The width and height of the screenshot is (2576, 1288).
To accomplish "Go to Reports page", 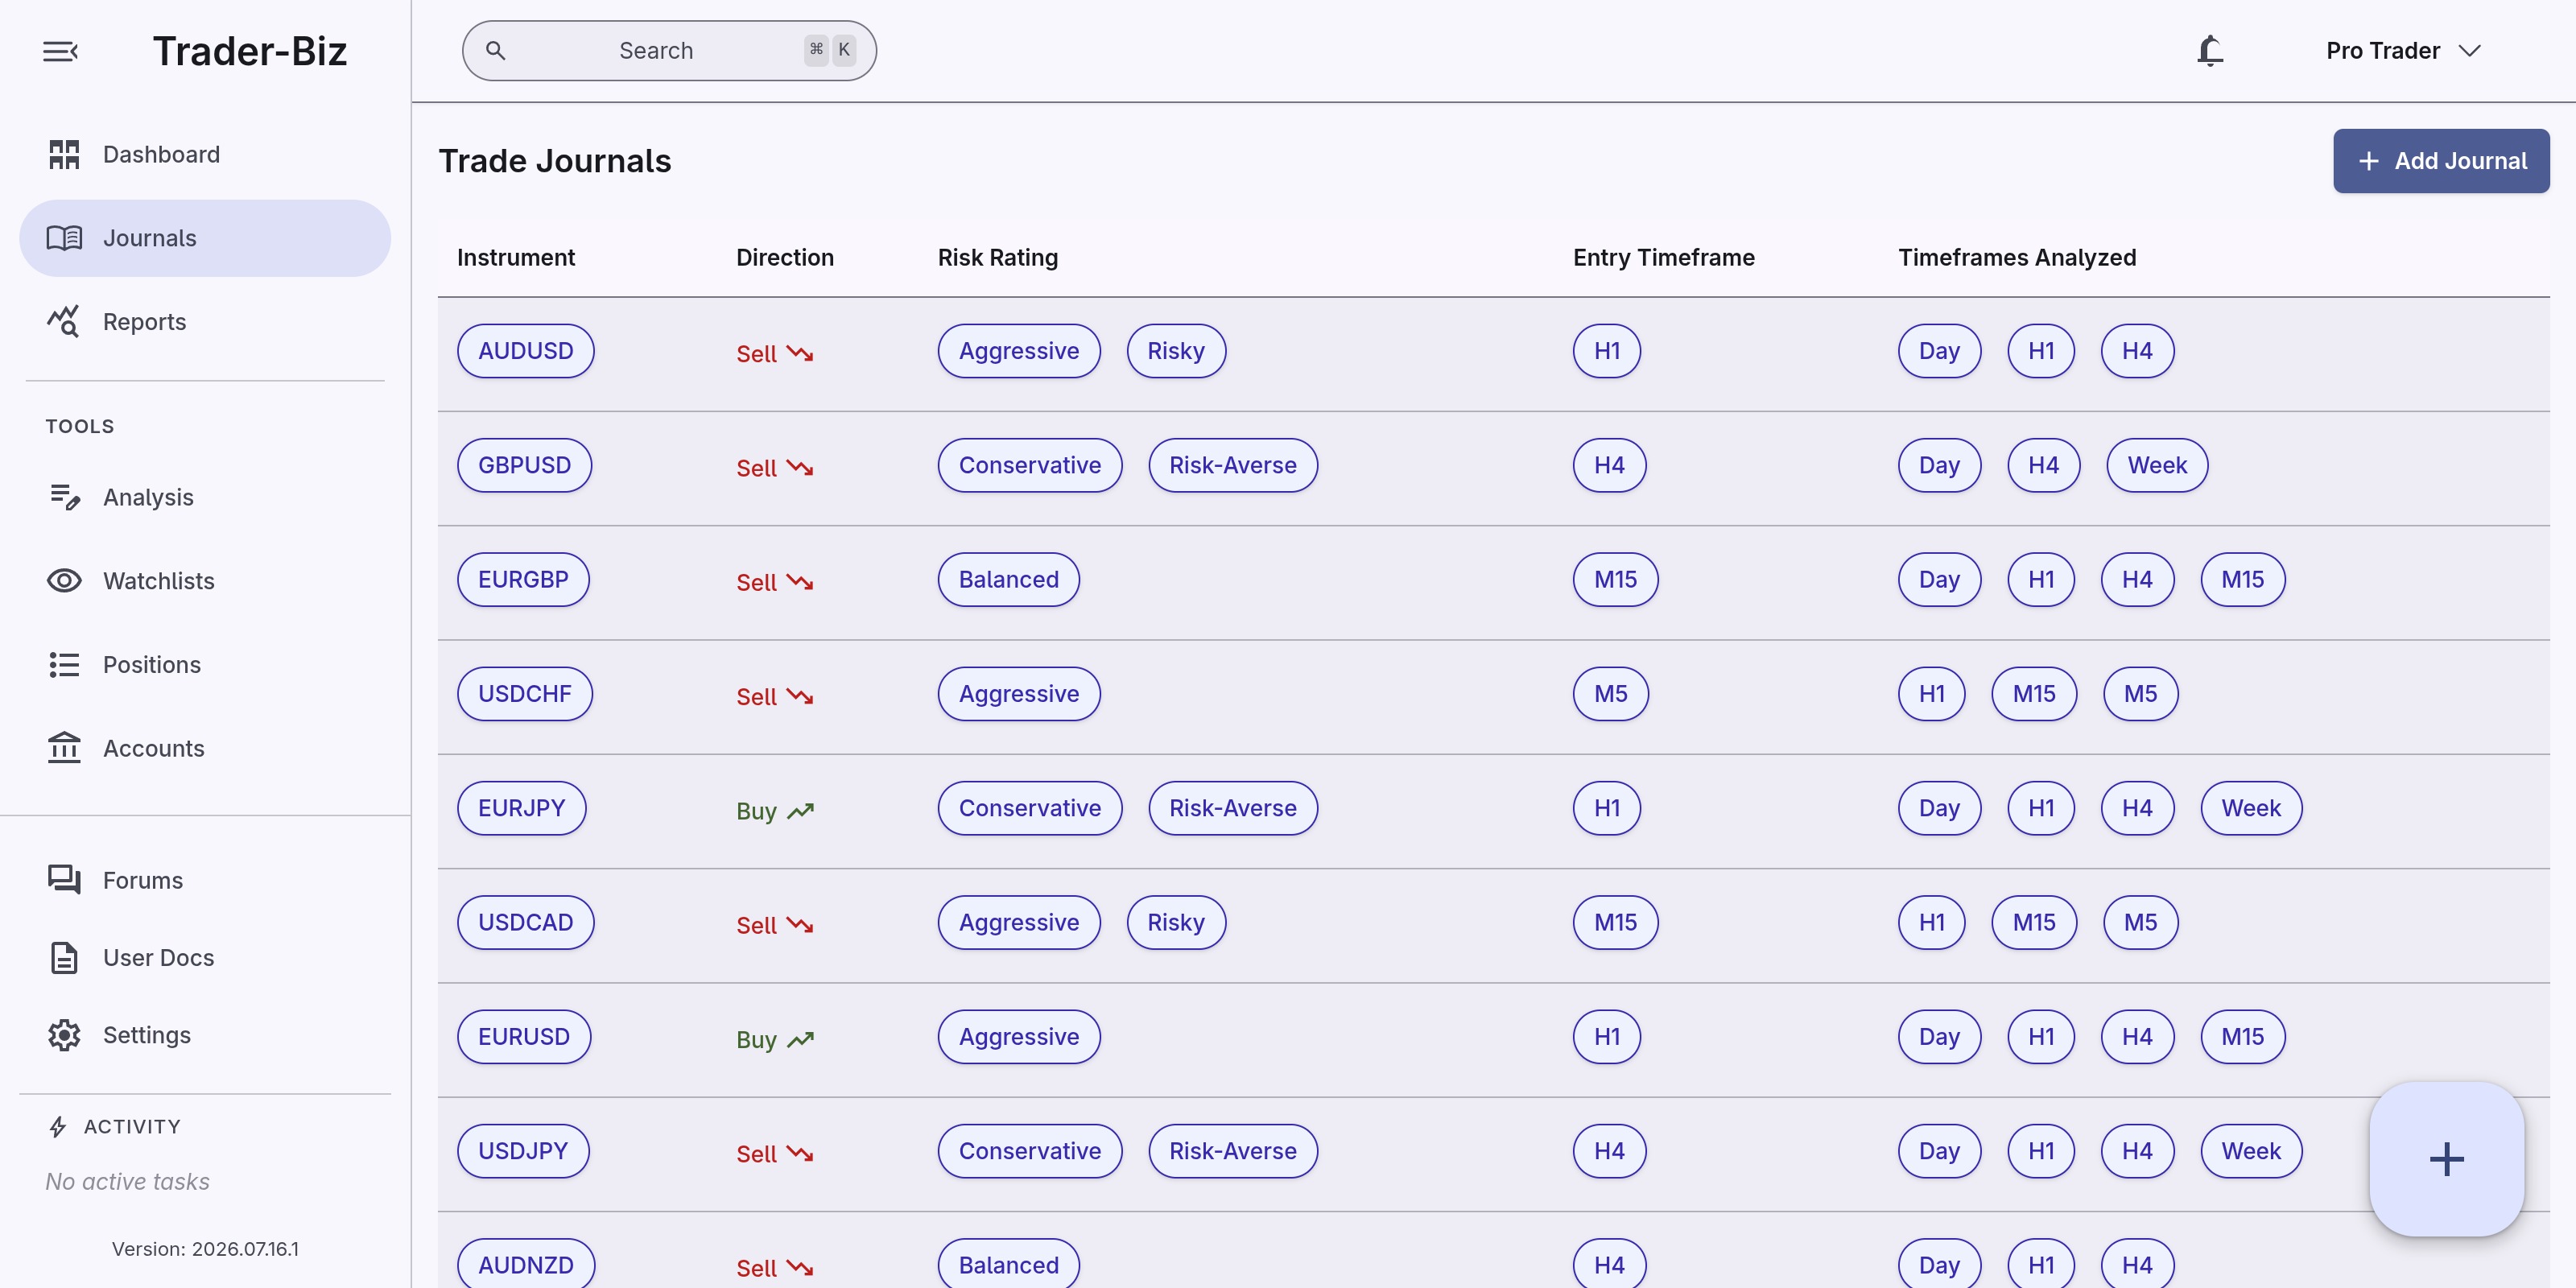I will (x=205, y=321).
